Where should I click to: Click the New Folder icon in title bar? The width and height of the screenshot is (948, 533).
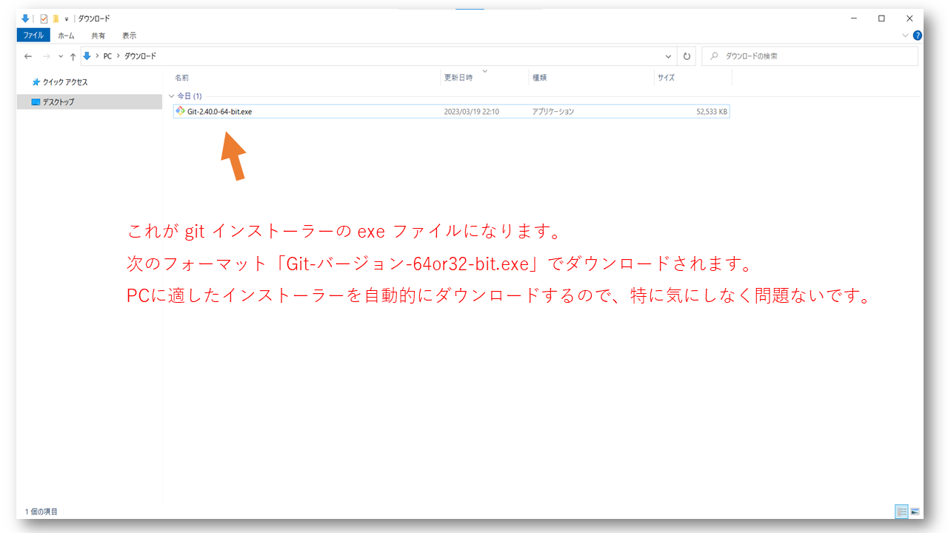click(x=56, y=19)
